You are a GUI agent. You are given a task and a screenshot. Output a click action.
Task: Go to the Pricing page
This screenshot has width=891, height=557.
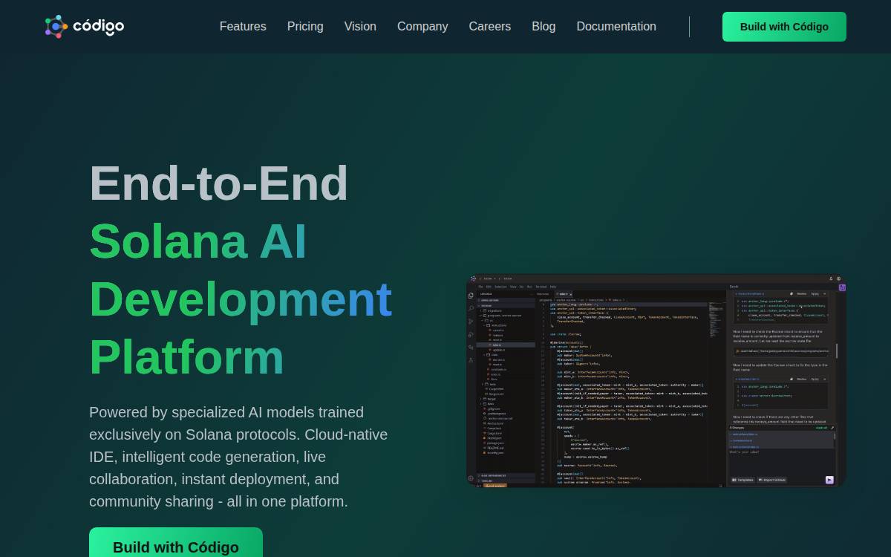(305, 27)
